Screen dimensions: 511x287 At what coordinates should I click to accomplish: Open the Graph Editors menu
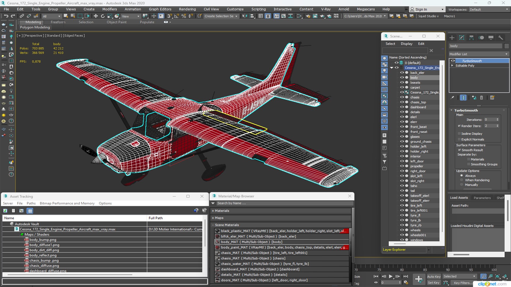tap(160, 9)
